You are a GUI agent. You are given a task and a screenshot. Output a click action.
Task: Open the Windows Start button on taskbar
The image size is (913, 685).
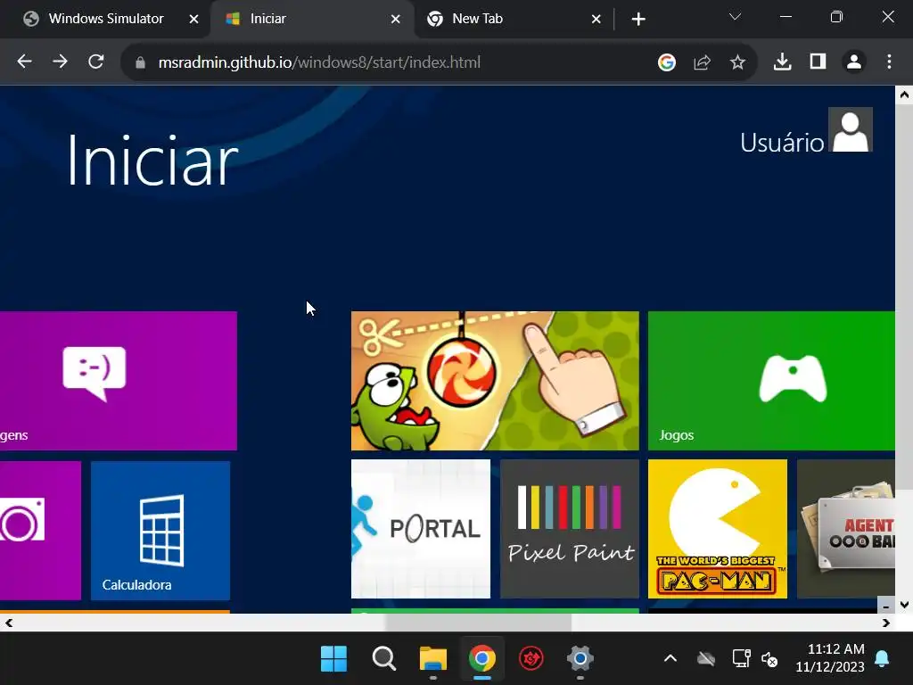tap(333, 659)
